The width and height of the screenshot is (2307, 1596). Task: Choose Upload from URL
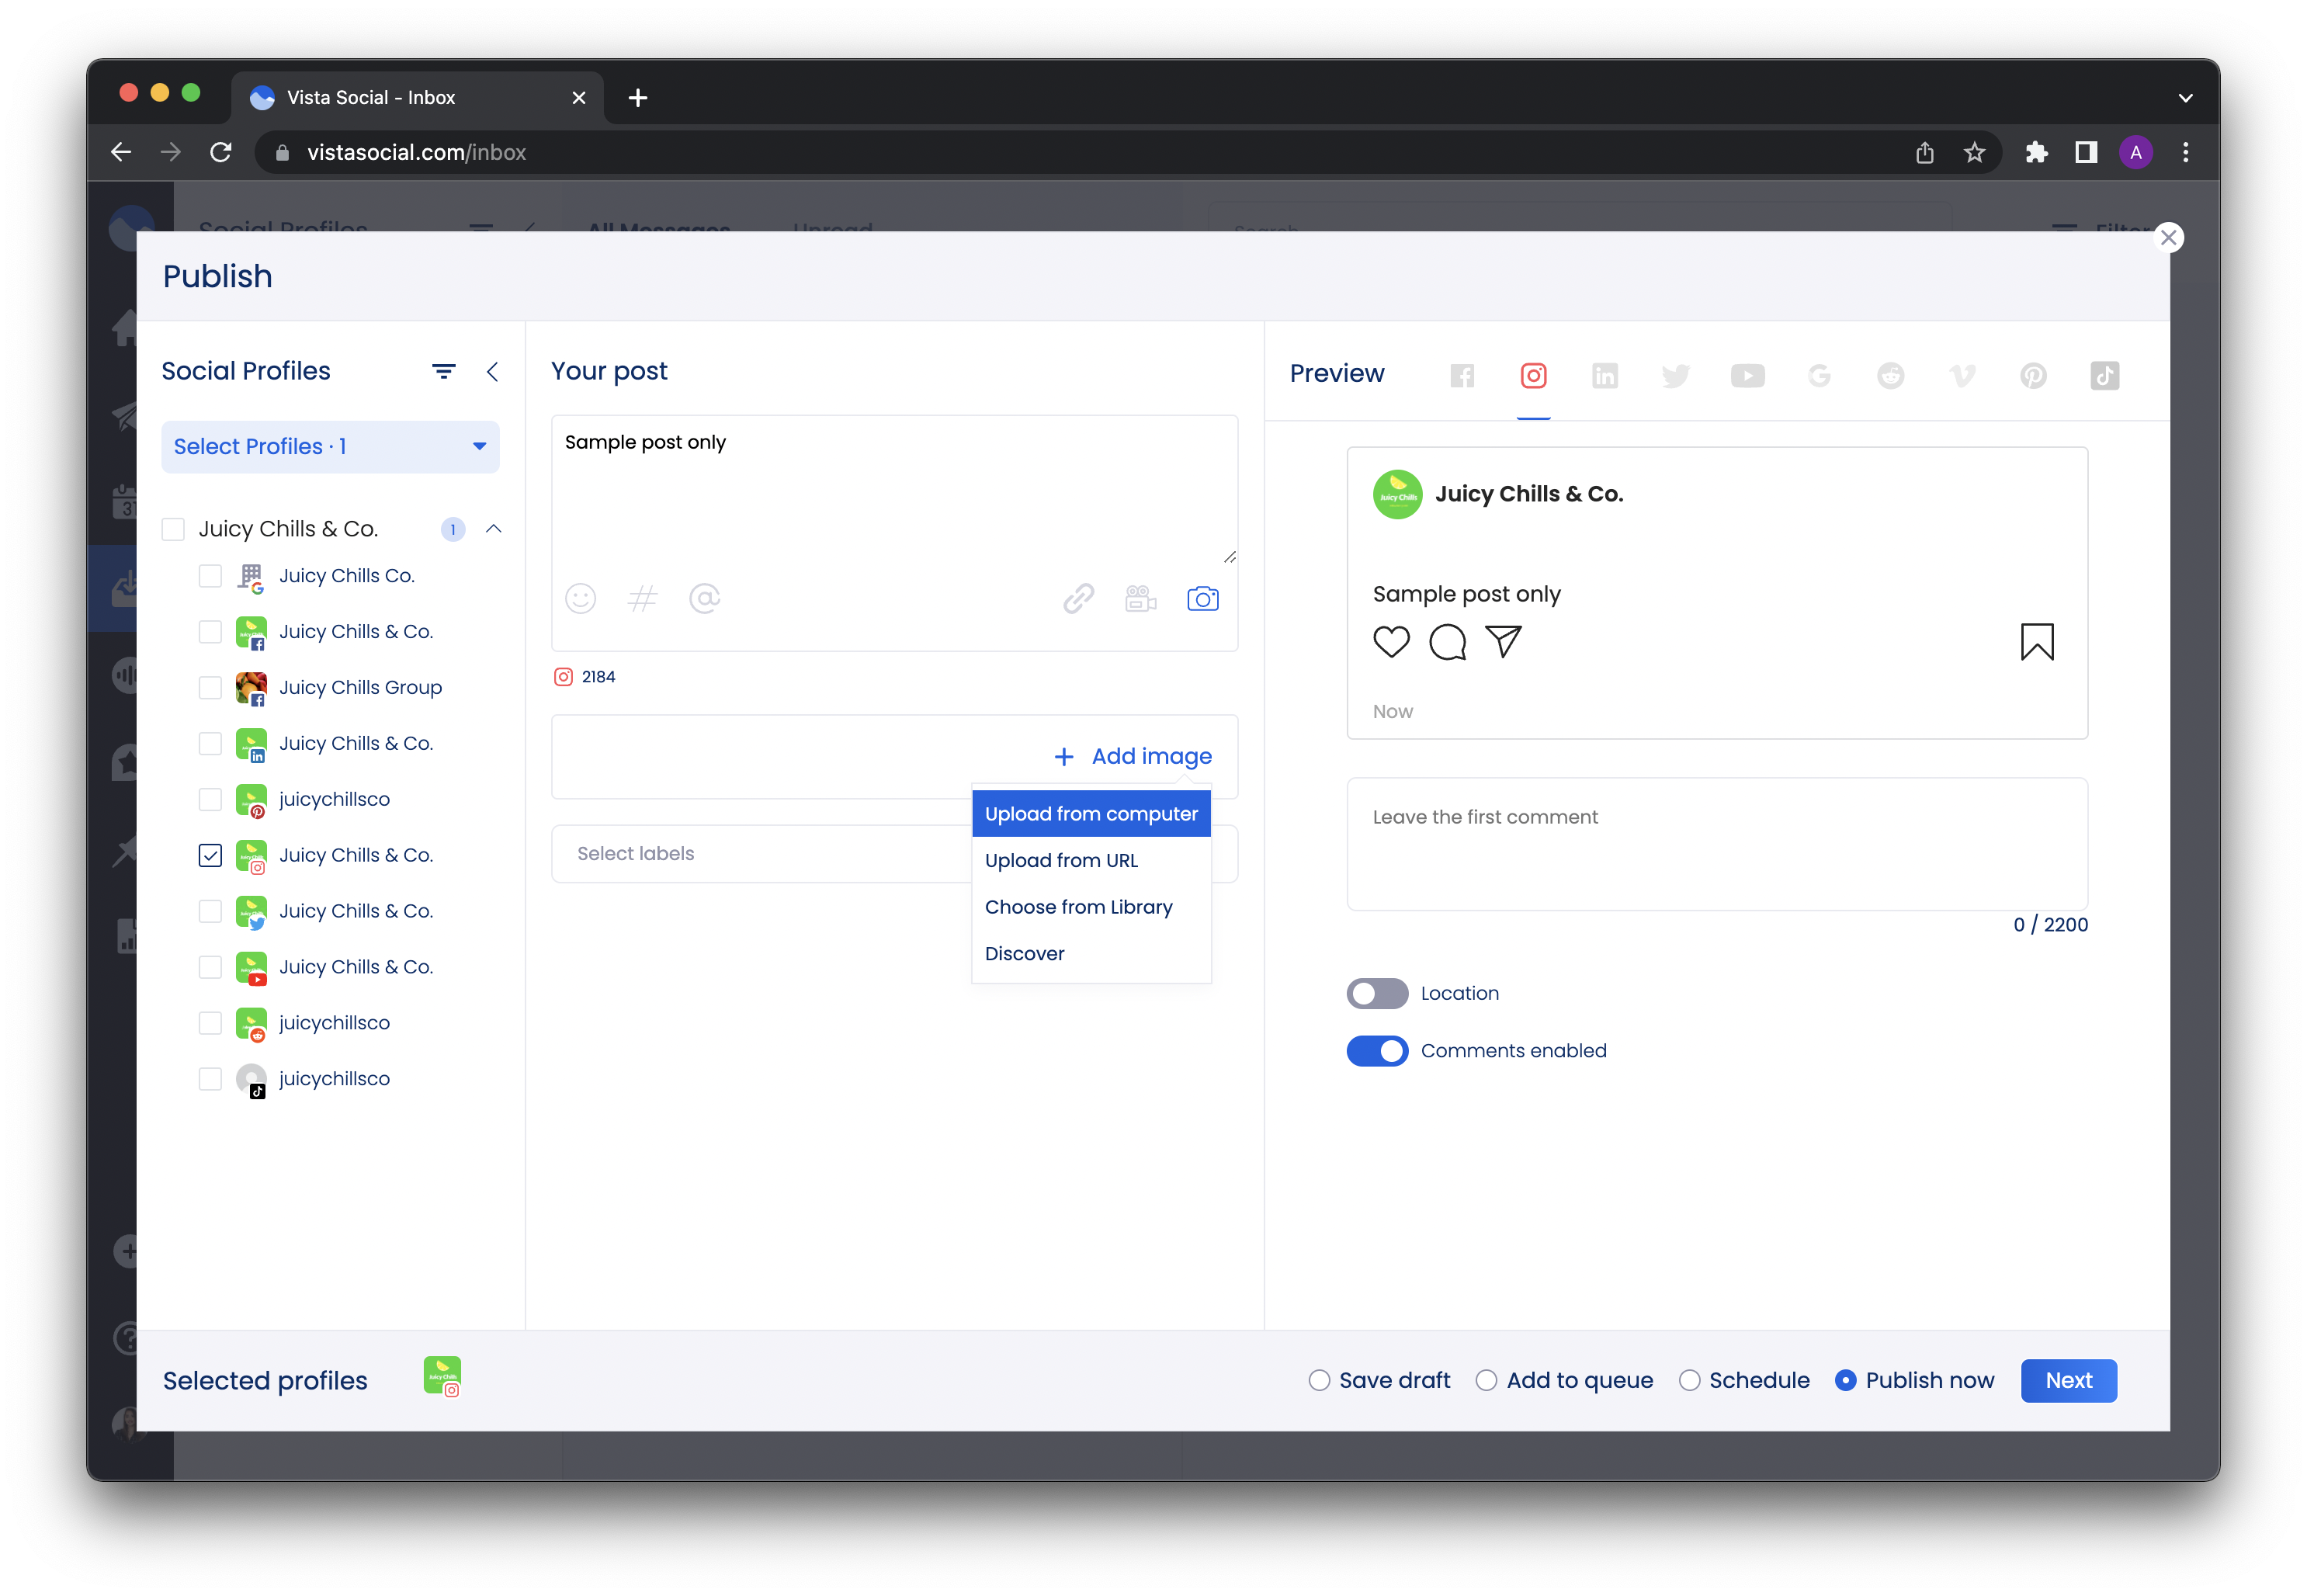click(1091, 861)
